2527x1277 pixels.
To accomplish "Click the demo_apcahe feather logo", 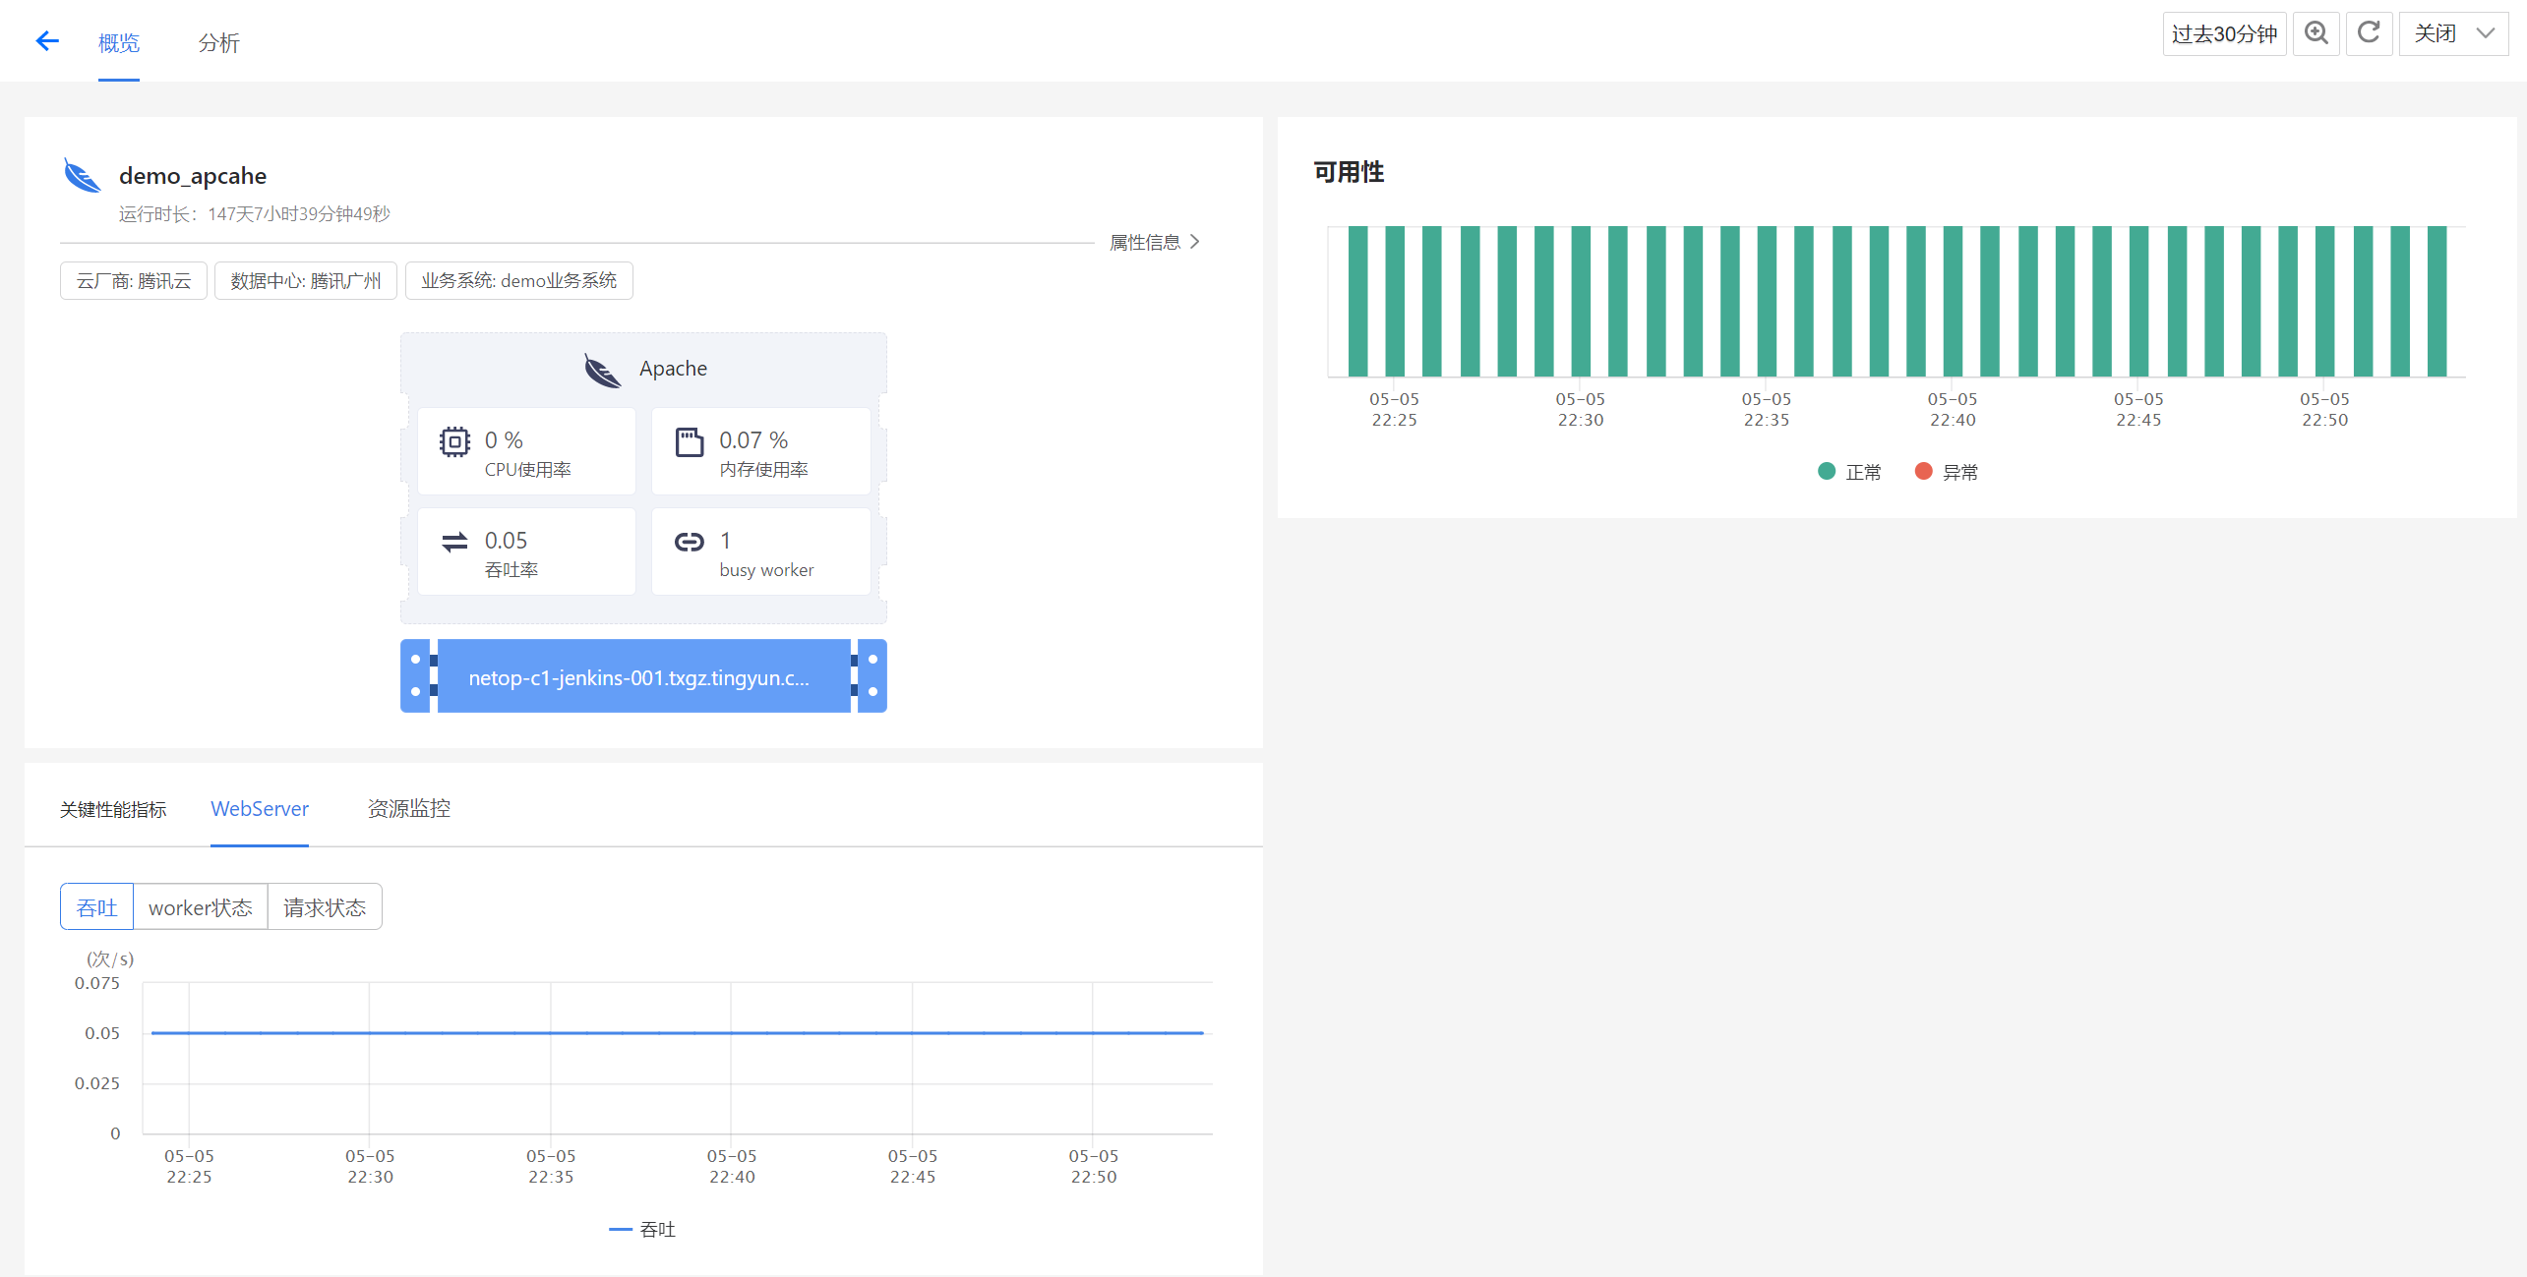I will click(83, 176).
